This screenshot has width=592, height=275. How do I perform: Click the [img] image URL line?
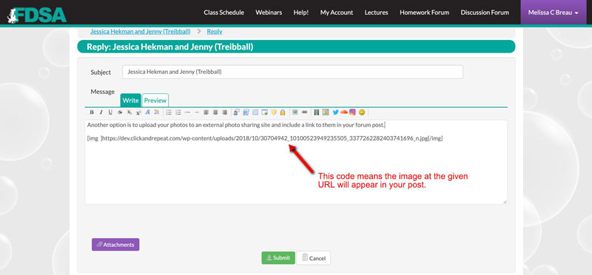[x=265, y=138]
